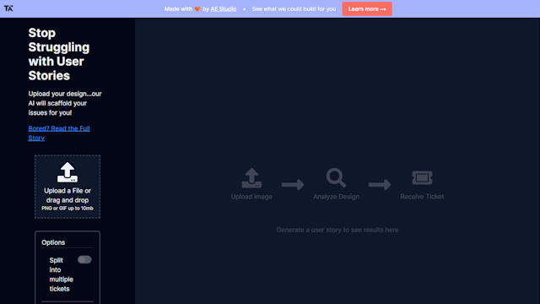Image resolution: width=540 pixels, height=304 pixels.
Task: Click 'Receive Ticket' step label
Action: (422, 197)
